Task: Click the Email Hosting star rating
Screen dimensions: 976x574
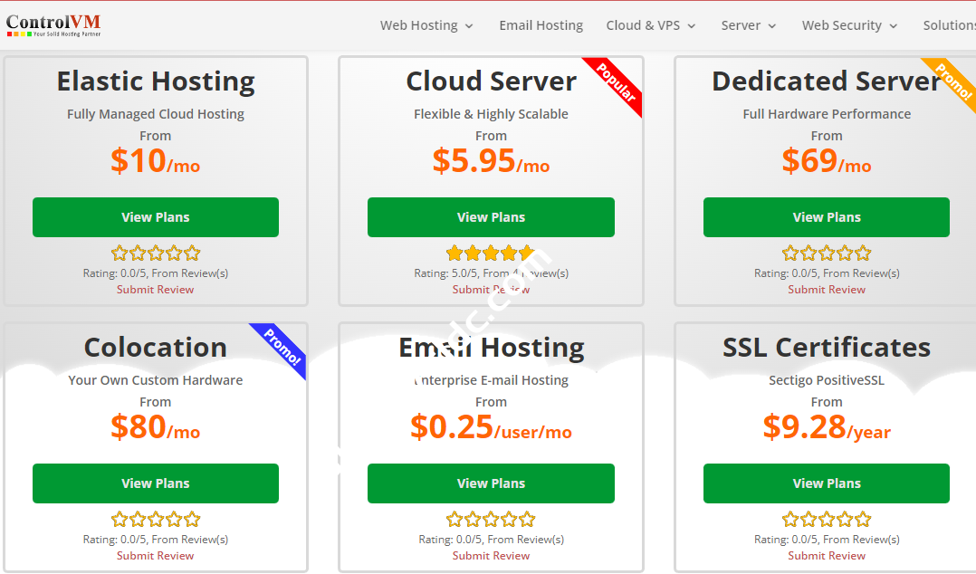Action: click(x=490, y=520)
